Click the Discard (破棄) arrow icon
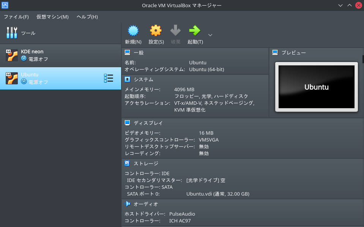 tap(175, 31)
